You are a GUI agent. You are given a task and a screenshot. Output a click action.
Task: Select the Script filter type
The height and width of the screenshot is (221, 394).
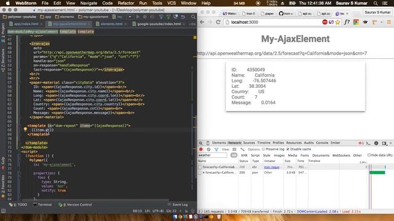[255, 155]
